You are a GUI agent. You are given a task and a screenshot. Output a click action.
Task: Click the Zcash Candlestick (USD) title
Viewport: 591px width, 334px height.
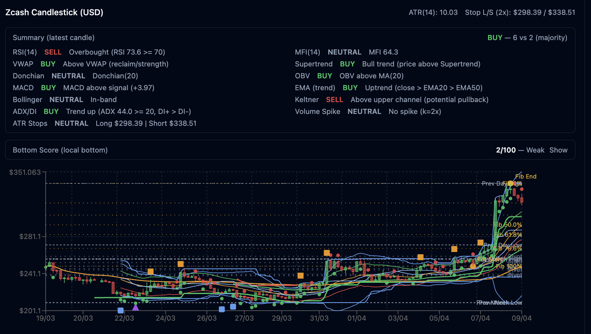coord(54,12)
